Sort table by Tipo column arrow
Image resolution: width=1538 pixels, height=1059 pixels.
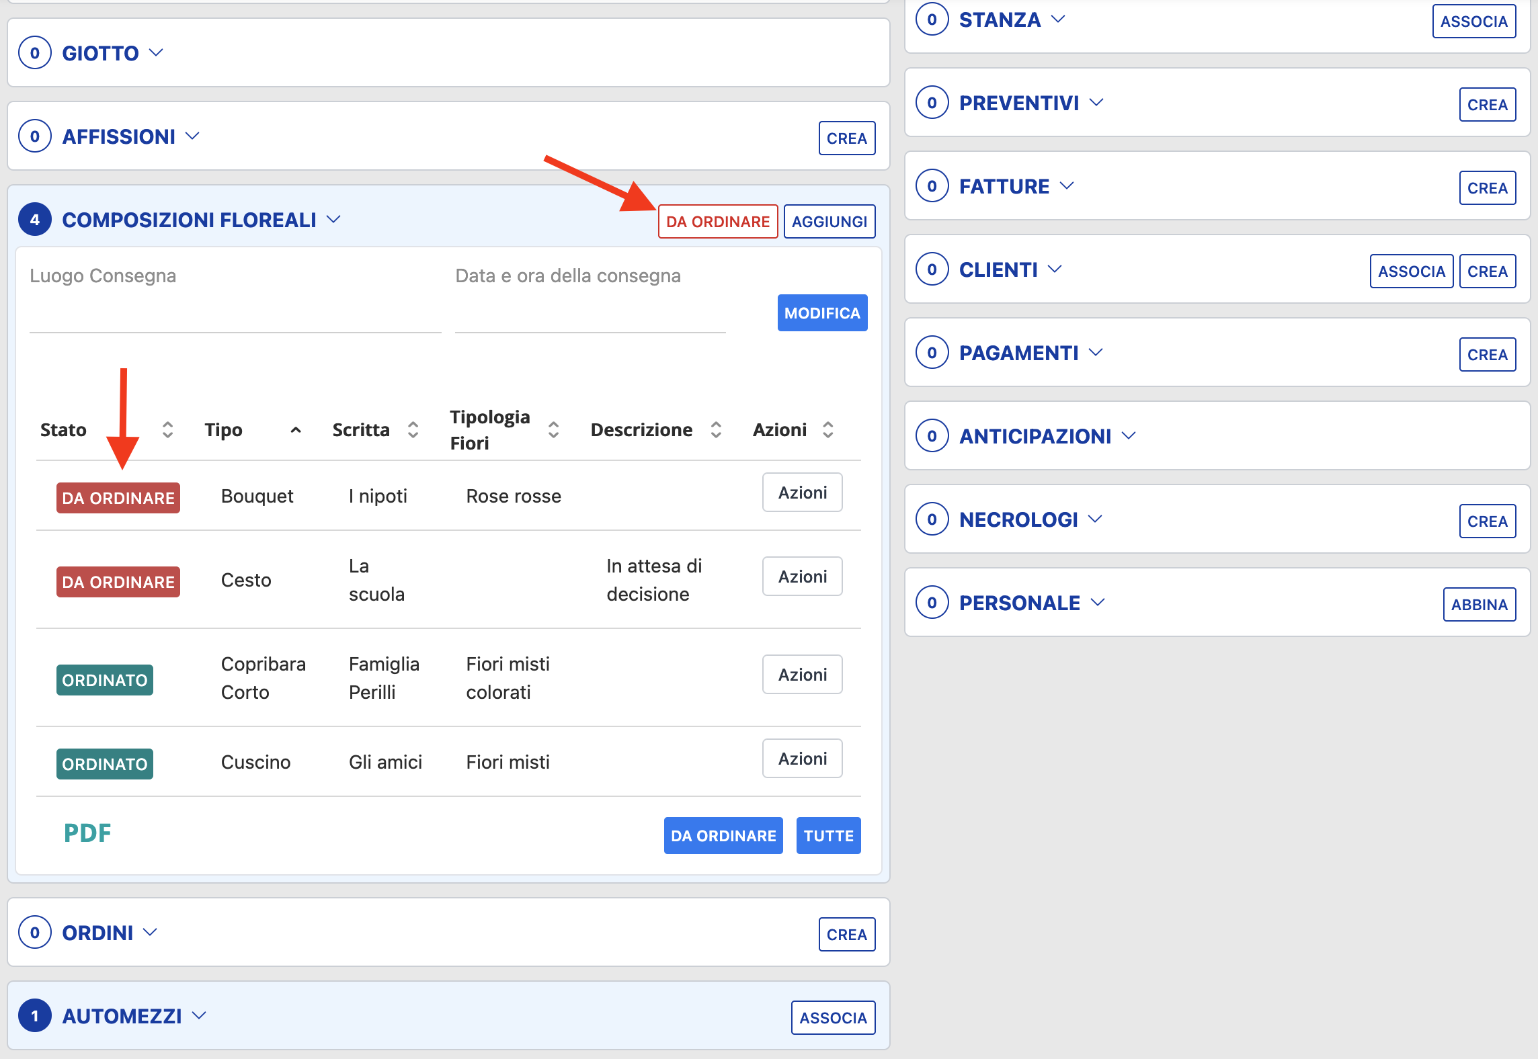pyautogui.click(x=295, y=430)
